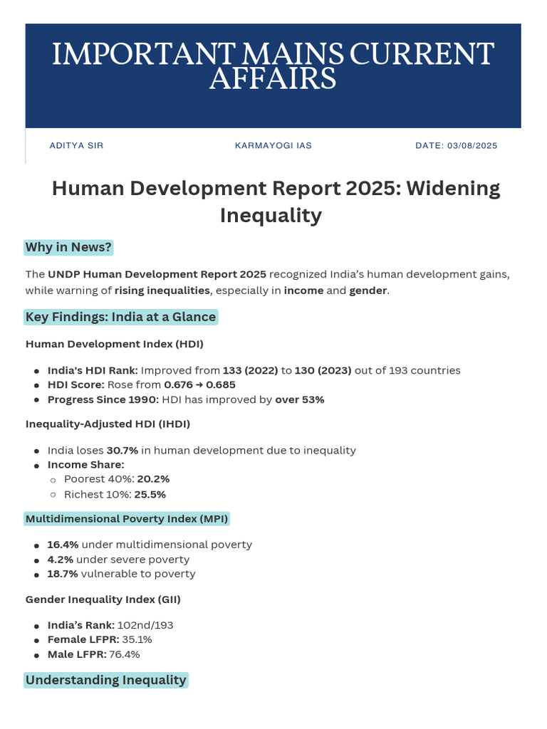
Task: Select the 'Key Findings: India at a Glance' heading
Action: (x=120, y=317)
